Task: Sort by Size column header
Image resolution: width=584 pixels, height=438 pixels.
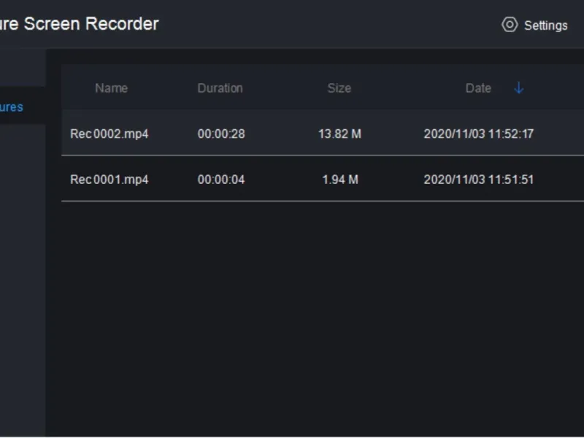Action: pyautogui.click(x=339, y=88)
